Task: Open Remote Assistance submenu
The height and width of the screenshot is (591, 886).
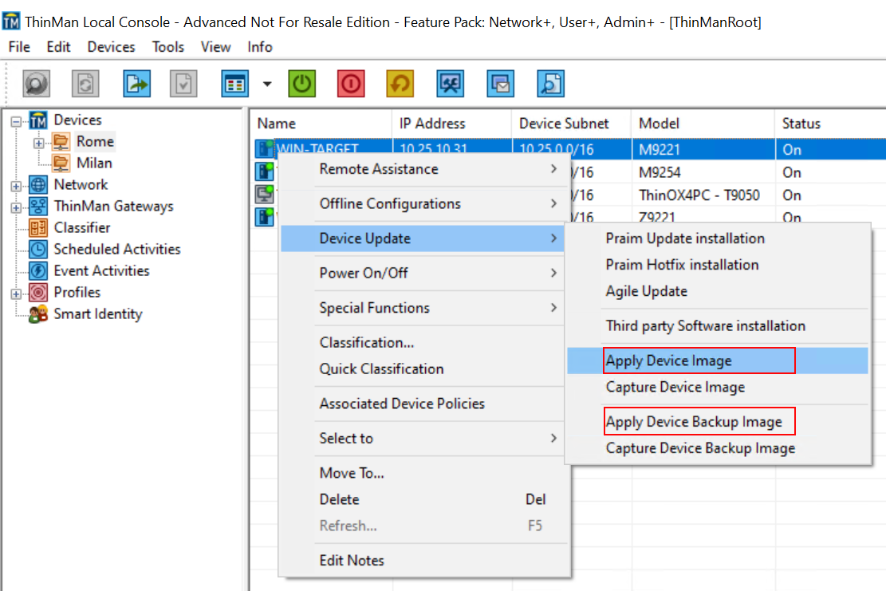Action: tap(423, 169)
